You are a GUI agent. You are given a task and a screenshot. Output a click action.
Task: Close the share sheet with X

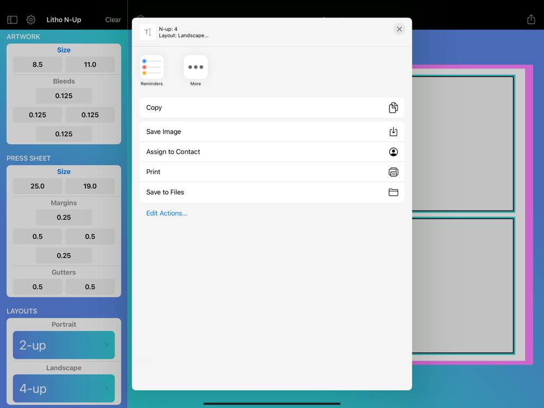(399, 29)
